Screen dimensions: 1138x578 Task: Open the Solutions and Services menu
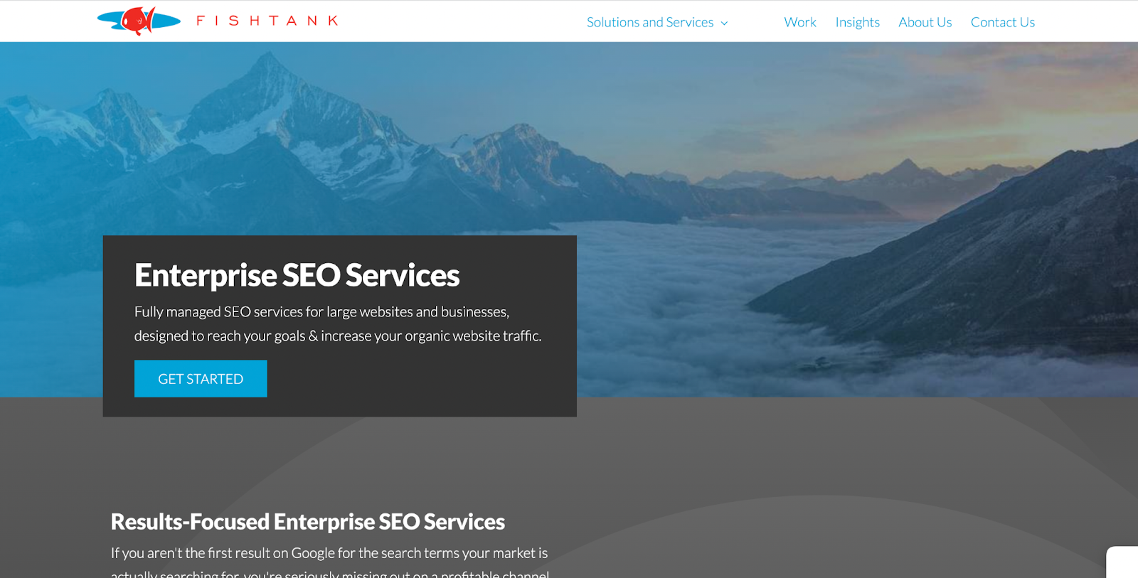coord(649,22)
